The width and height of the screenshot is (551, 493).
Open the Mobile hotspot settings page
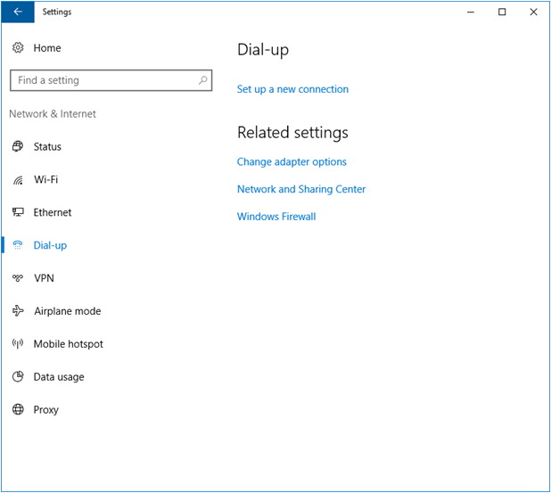tap(68, 344)
